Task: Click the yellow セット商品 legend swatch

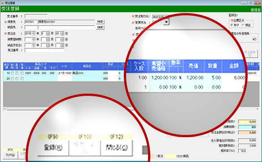Action: 170,156
